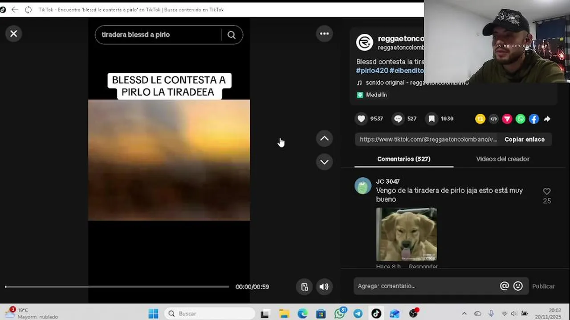Go to previous video with up chevron
Viewport: 570px width, 320px height.
(324, 139)
